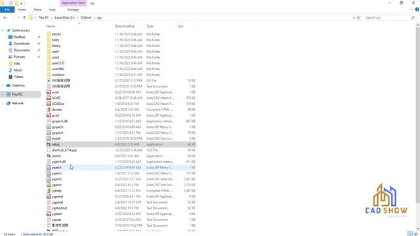Select the setup application icon
Image resolution: width=420 pixels, height=236 pixels.
(x=49, y=144)
